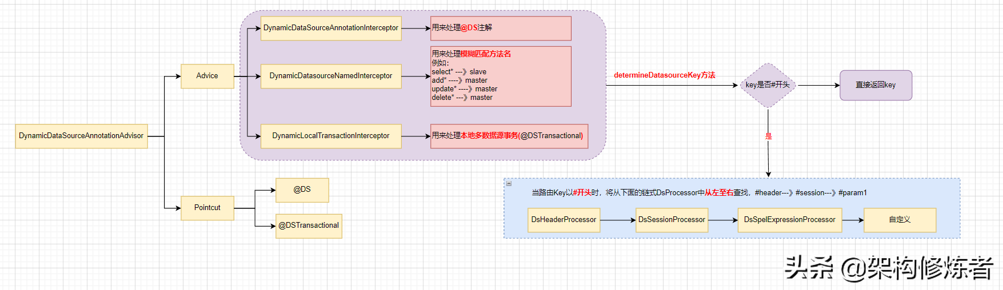Image resolution: width=1003 pixels, height=290 pixels.
Task: Select the @DSTransactional pointcut box
Action: tap(309, 226)
